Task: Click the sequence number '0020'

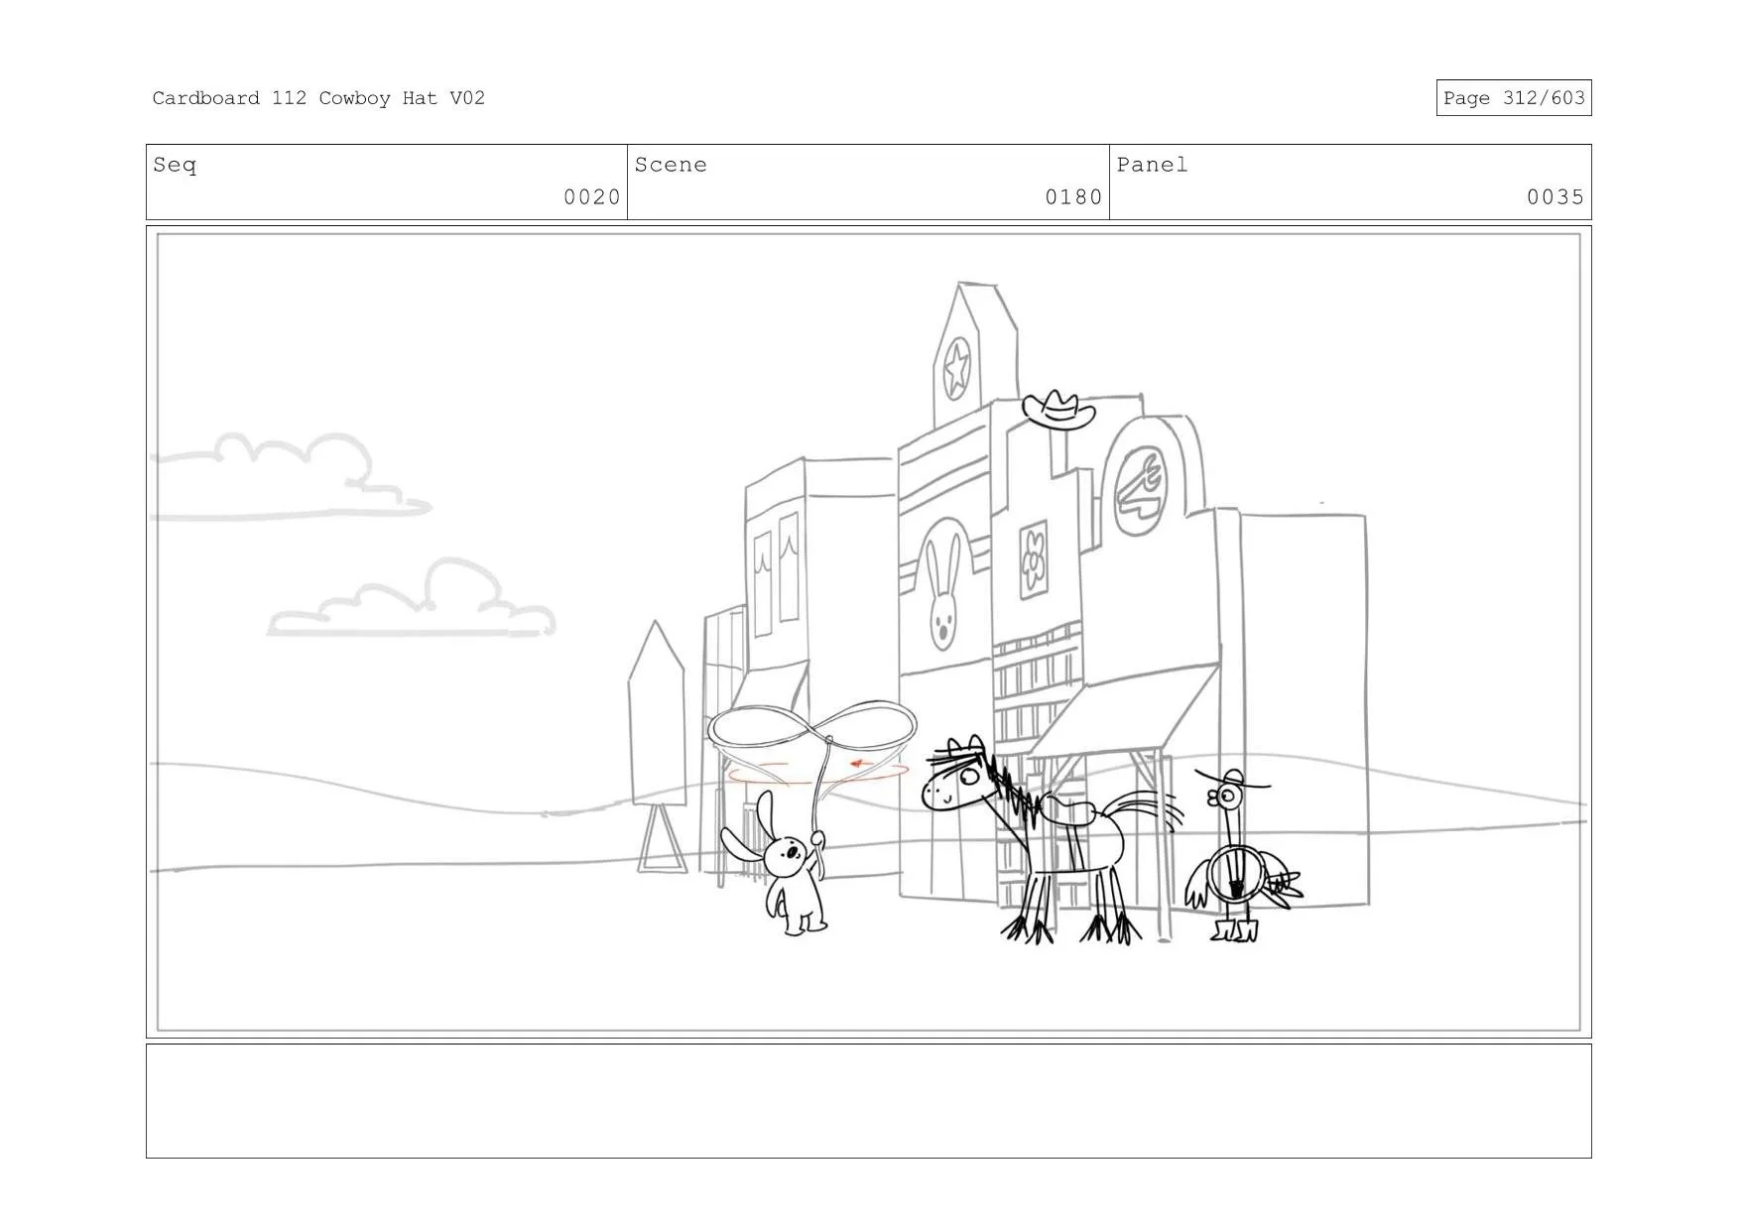Action: click(591, 197)
